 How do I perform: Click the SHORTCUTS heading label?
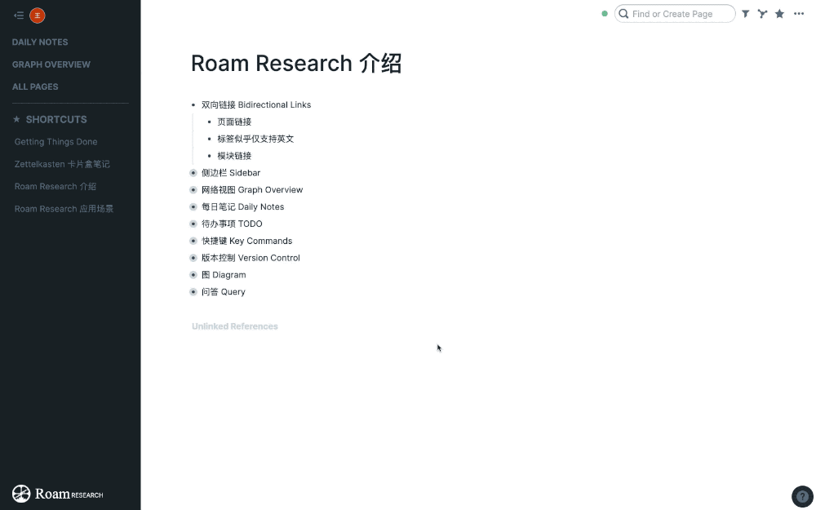[x=56, y=119]
